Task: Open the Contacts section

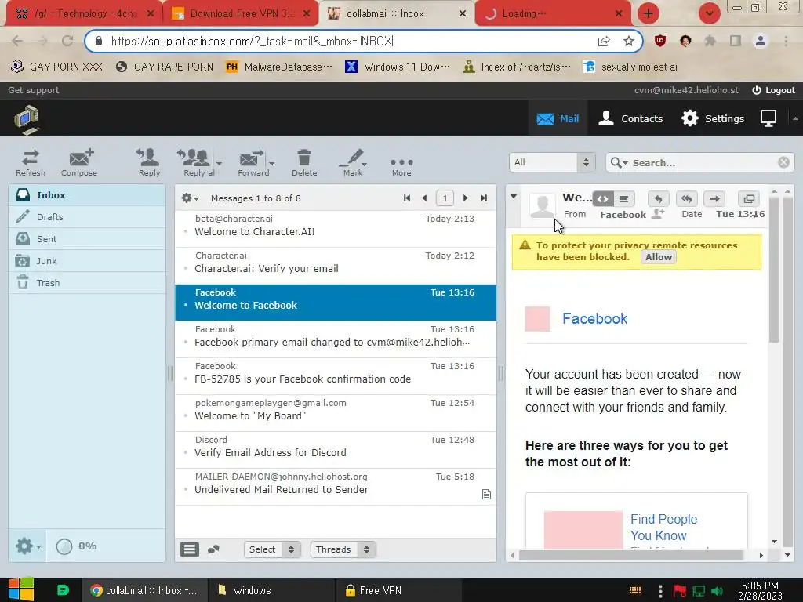Action: 631,119
